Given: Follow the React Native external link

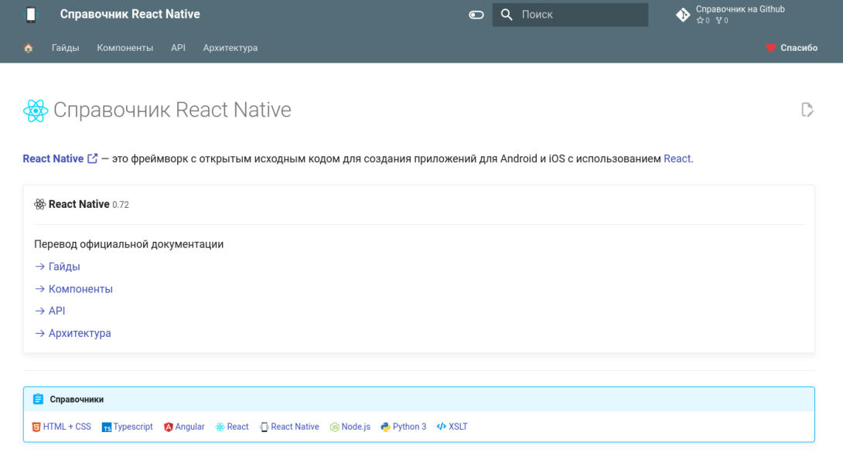Looking at the screenshot, I should [x=53, y=158].
